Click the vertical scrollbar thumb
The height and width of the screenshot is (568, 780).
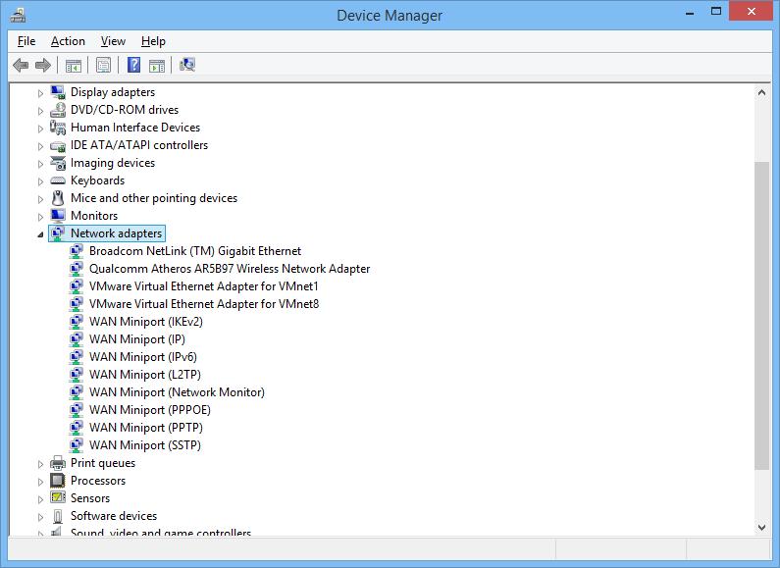click(761, 315)
